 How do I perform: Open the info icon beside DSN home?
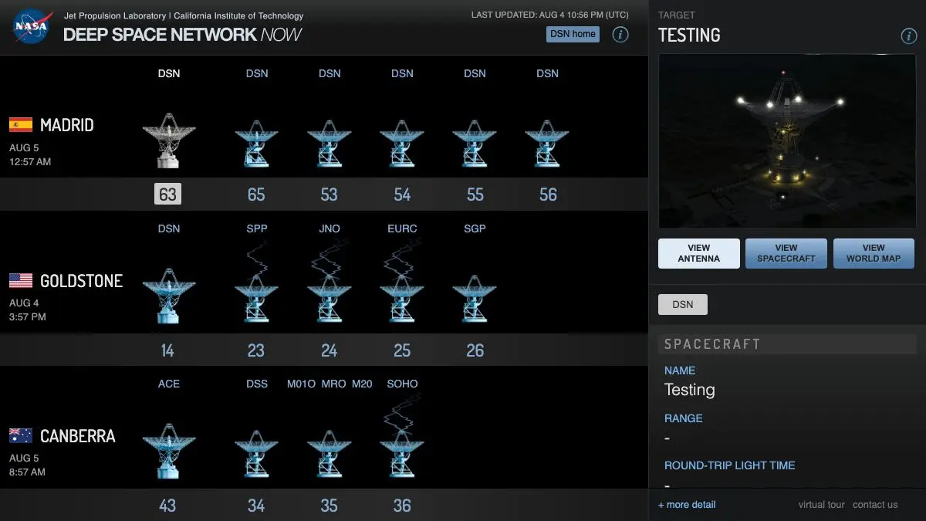point(620,35)
